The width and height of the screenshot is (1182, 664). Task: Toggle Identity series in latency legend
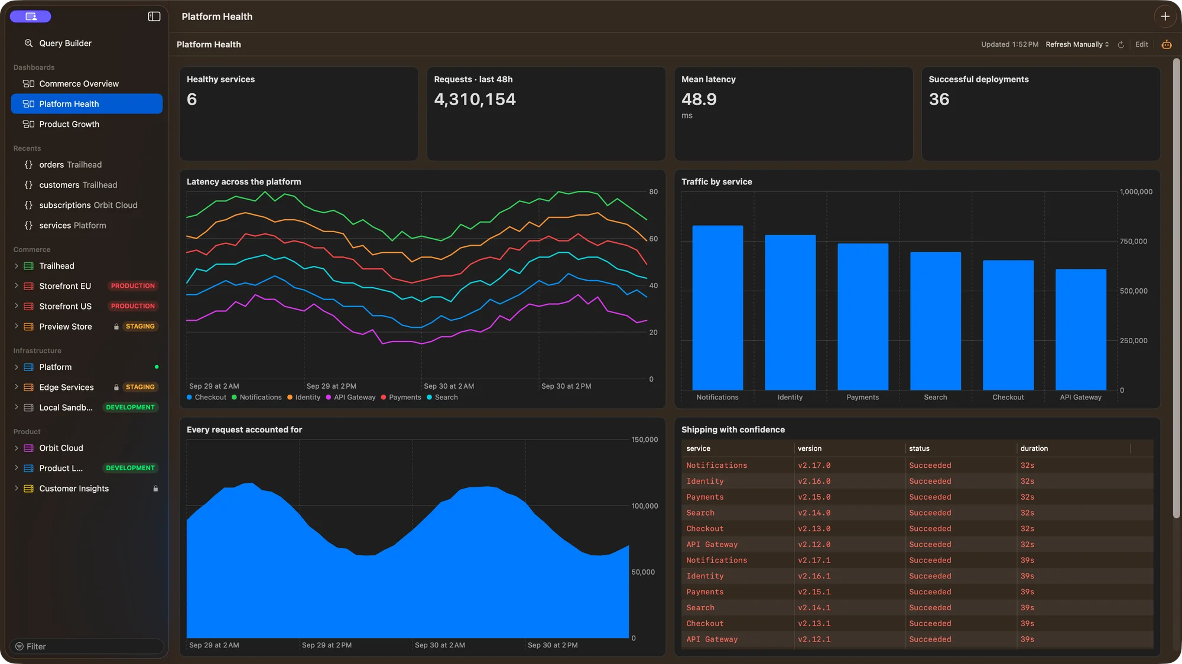tap(304, 397)
